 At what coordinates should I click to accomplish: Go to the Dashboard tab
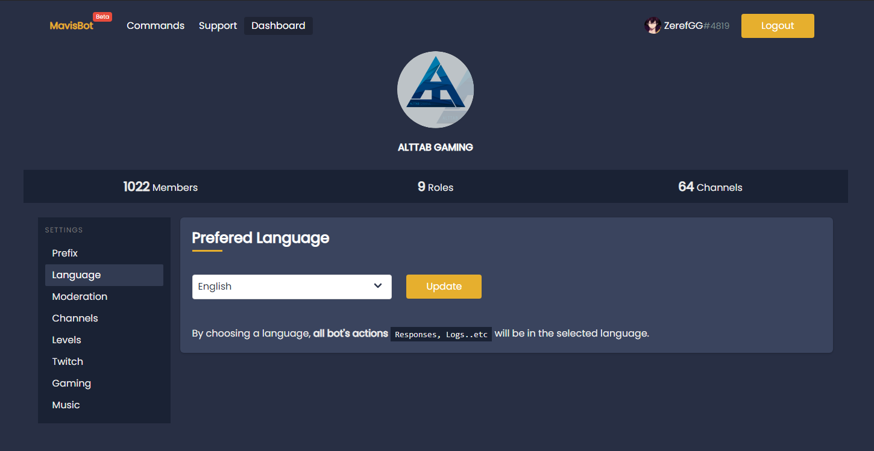[x=278, y=25]
